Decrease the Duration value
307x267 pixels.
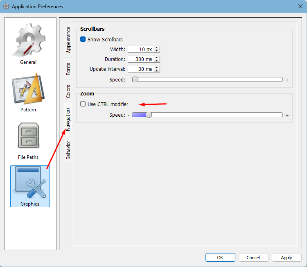[x=157, y=61]
